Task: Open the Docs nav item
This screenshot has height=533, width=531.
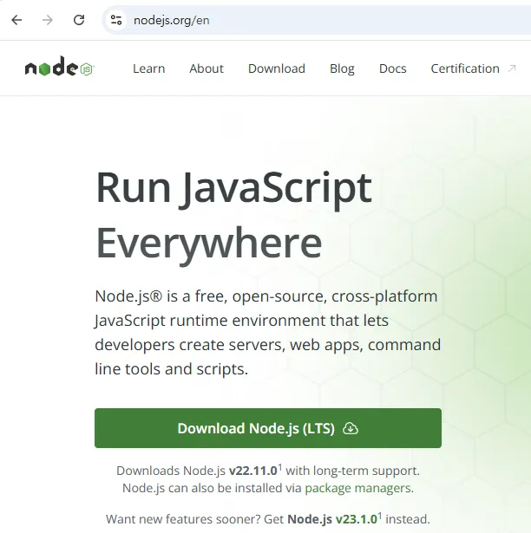Action: click(x=392, y=68)
